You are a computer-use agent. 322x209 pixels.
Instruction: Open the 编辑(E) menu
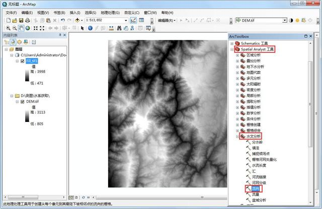[x=27, y=13]
